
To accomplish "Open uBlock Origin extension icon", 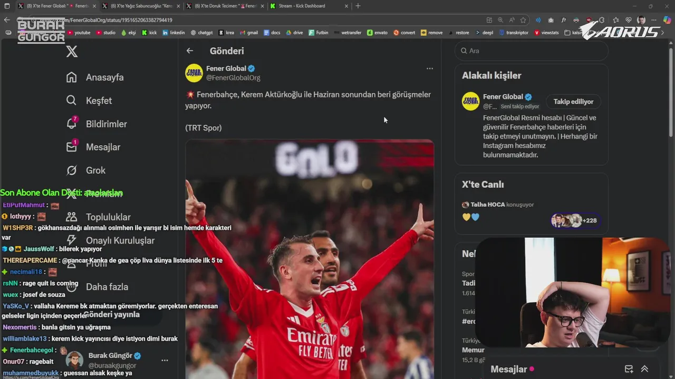I will tap(589, 20).
